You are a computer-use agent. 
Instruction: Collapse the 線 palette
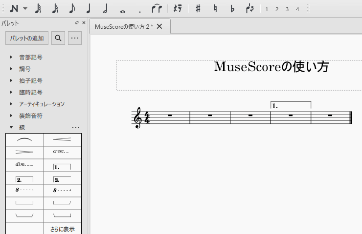(11, 127)
